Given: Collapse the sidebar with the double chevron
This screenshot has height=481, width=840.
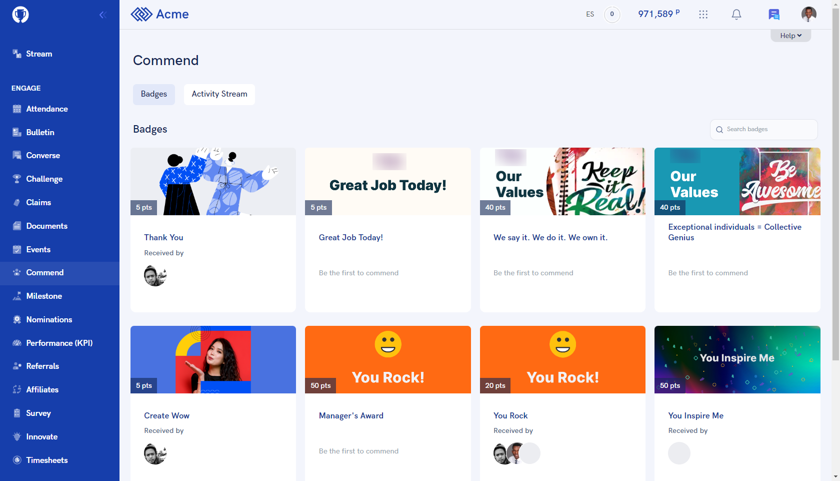Looking at the screenshot, I should 103,15.
